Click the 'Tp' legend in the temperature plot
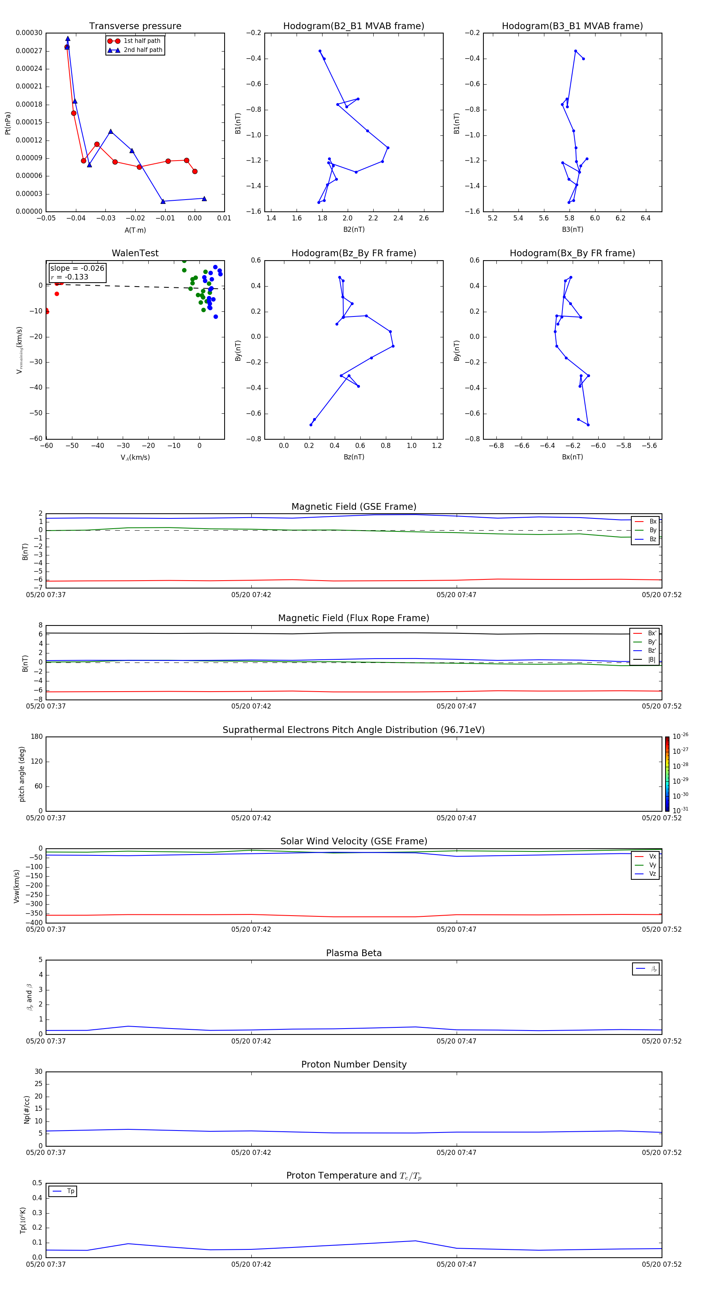708x1299 pixels. 63,1191
